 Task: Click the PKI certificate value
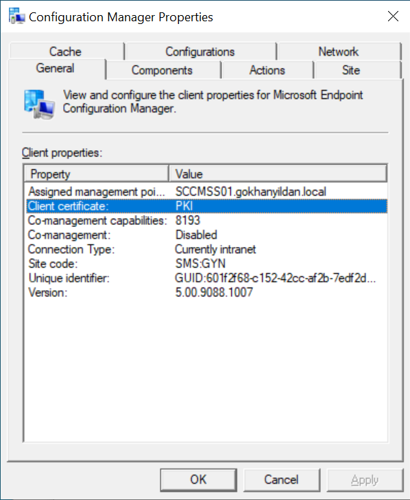(184, 206)
